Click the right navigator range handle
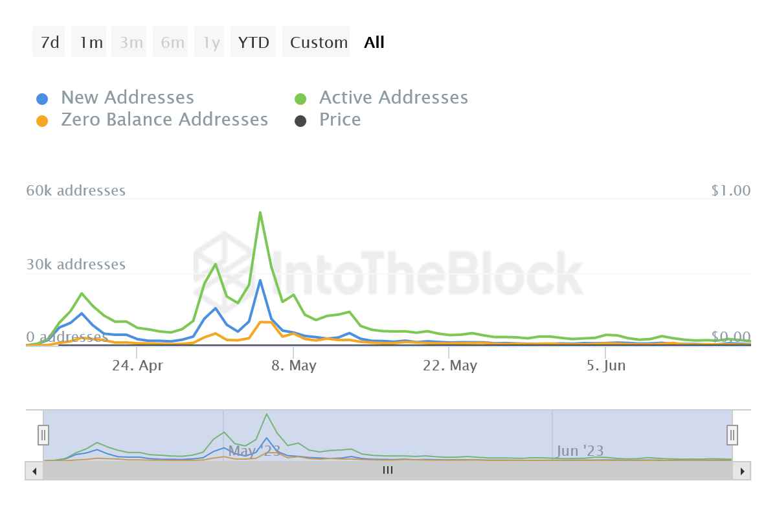 pos(732,434)
